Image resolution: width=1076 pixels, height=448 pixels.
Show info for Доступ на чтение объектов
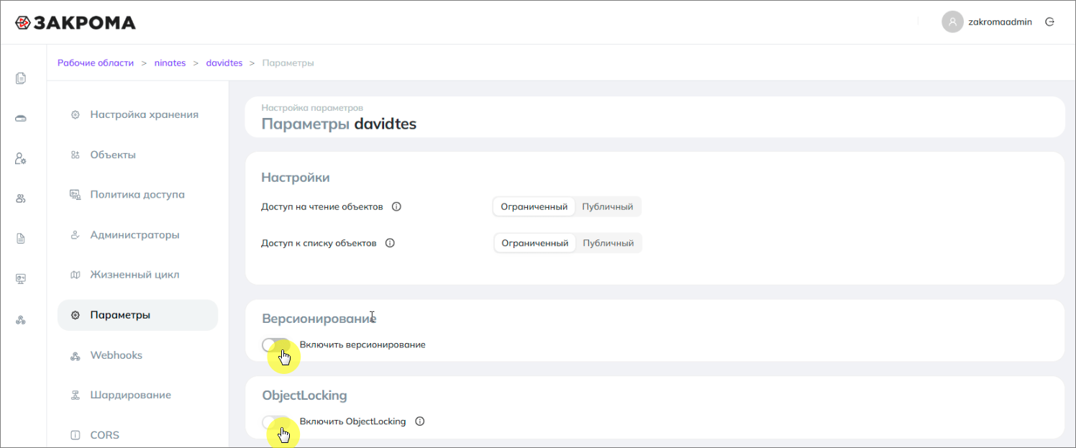click(x=396, y=206)
